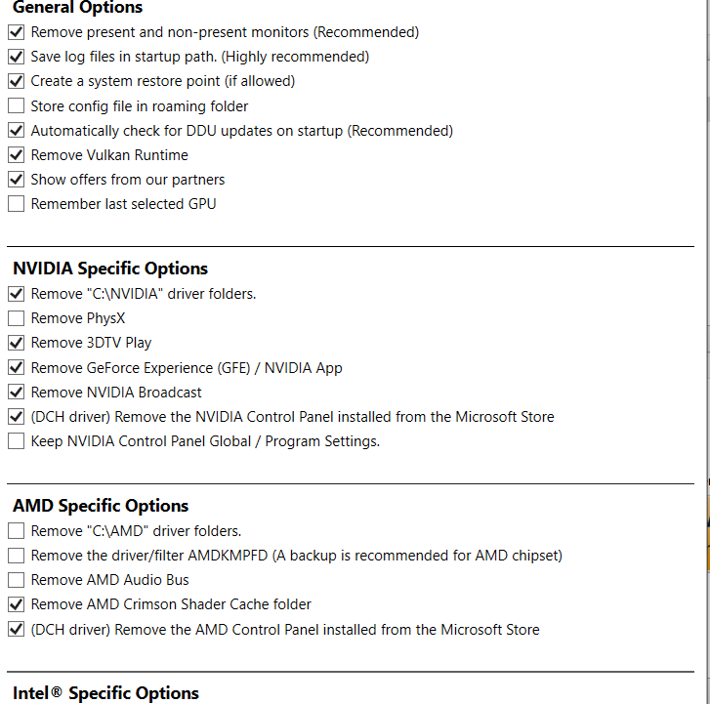710x704 pixels.
Task: Uncheck Remove present and non-present monitors
Action: [x=16, y=32]
